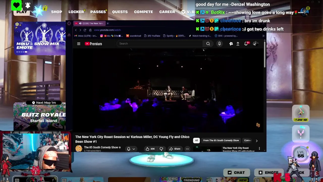The width and height of the screenshot is (323, 182).
Task: Show more bookmarks with the double chevron
Action: point(263,36)
